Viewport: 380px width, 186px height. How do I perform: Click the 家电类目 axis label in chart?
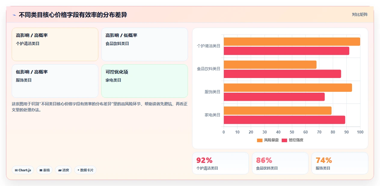213,115
